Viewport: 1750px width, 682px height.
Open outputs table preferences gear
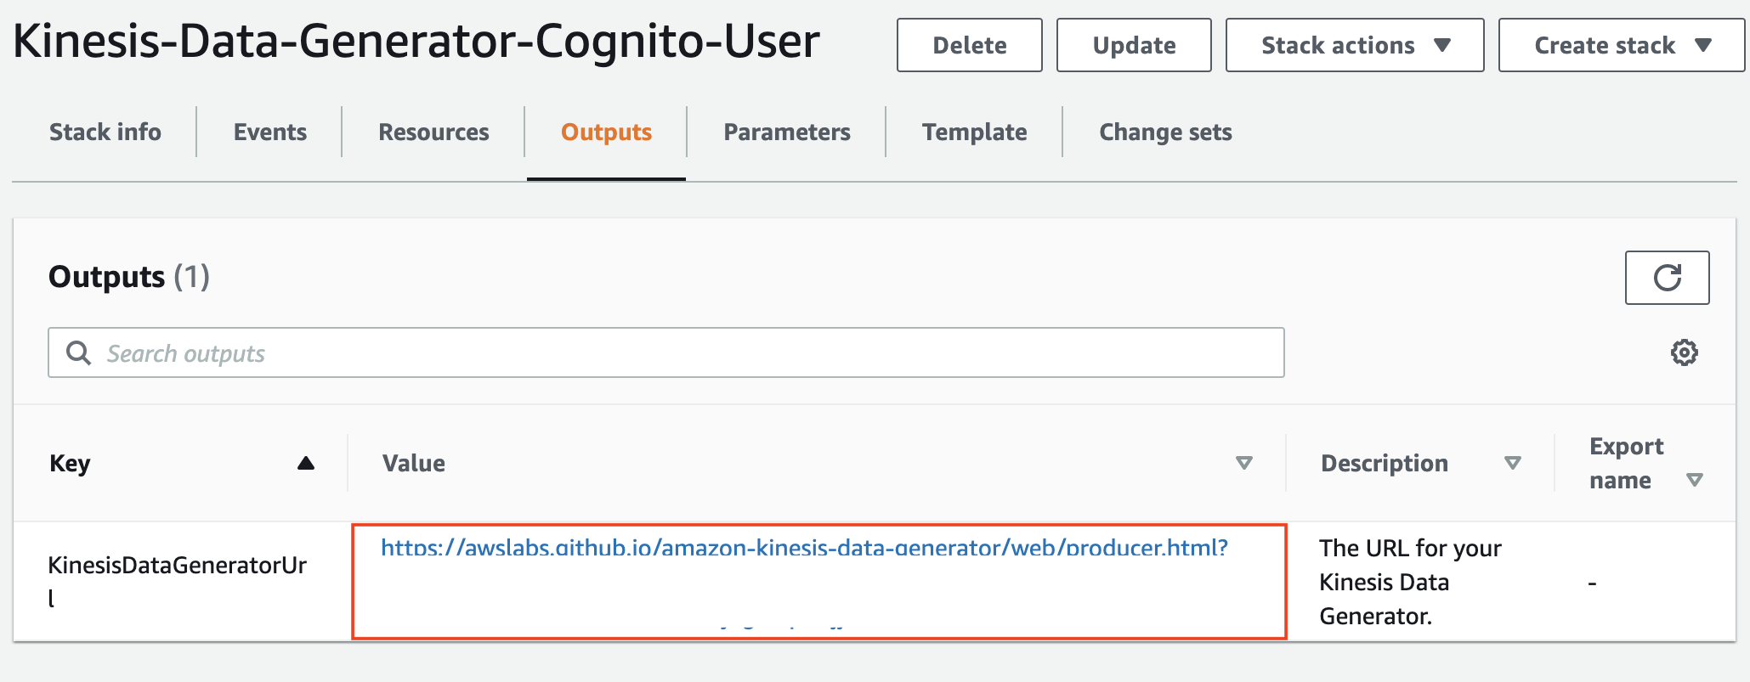pos(1684,352)
